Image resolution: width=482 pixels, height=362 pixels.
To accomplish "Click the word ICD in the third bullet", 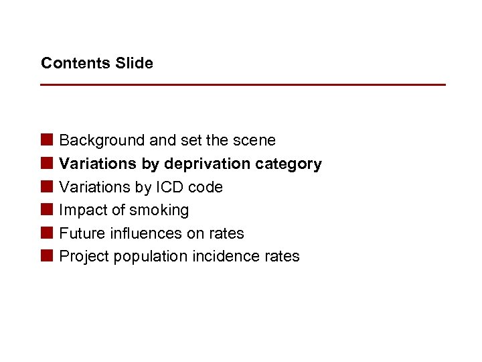I will pyautogui.click(x=166, y=187).
